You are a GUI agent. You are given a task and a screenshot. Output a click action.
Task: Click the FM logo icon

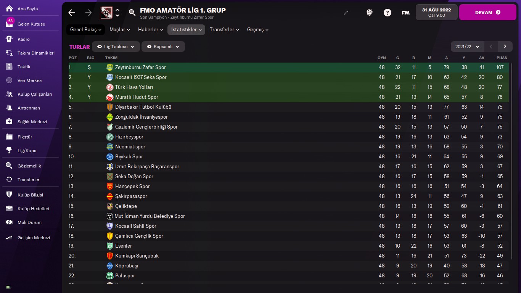pyautogui.click(x=406, y=13)
